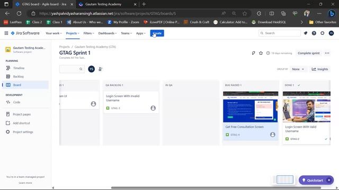Screen dimensions: 339x190
Task: Open Other favorites folder
Action: click(323, 22)
